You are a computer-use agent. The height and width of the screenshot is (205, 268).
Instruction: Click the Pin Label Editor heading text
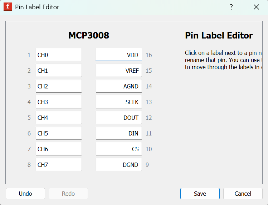(x=219, y=35)
